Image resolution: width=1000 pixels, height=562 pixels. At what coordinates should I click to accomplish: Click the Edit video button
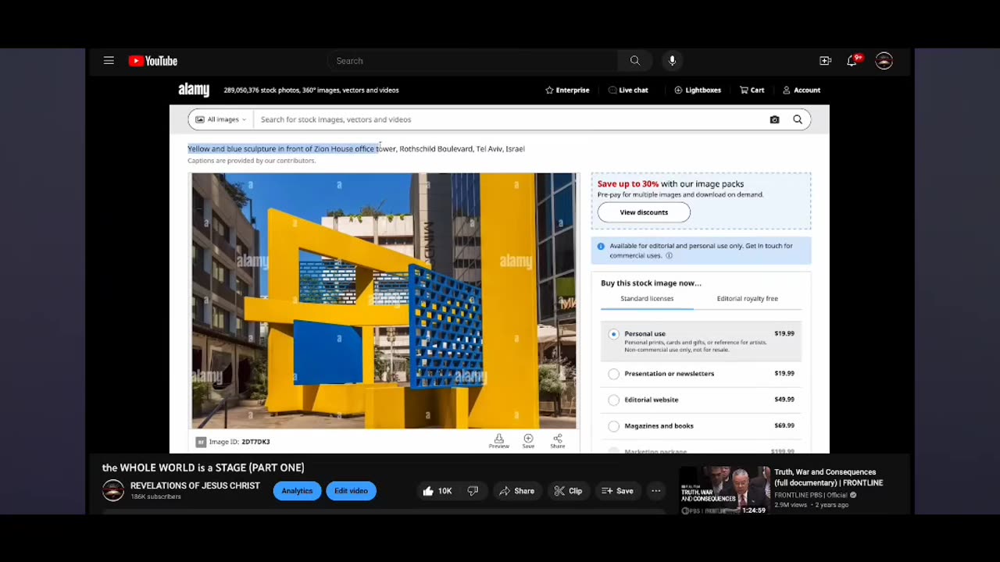click(x=351, y=491)
